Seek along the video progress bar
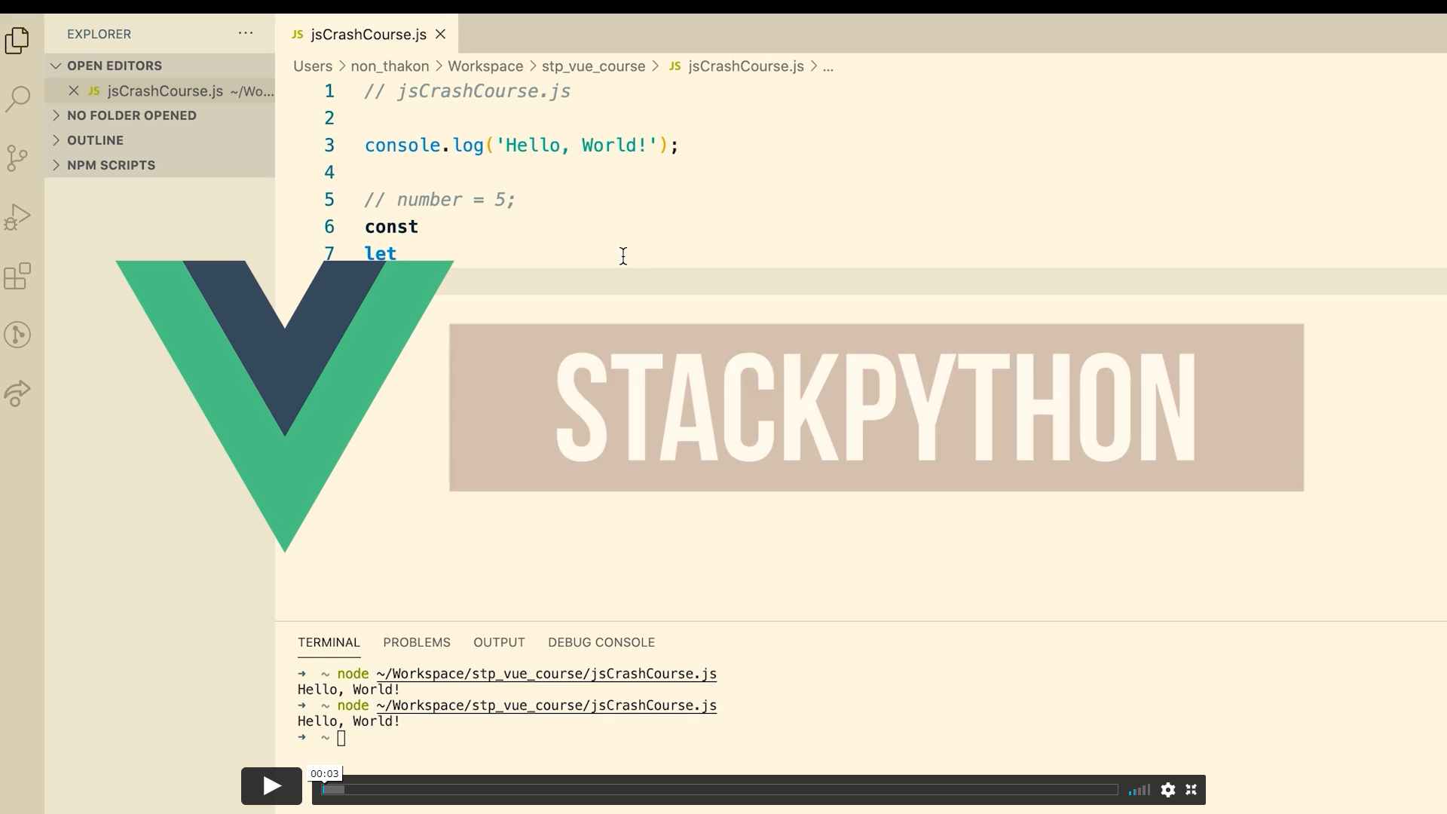This screenshot has height=814, width=1447. tap(720, 790)
